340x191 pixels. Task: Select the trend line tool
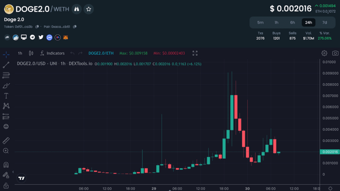6,65
